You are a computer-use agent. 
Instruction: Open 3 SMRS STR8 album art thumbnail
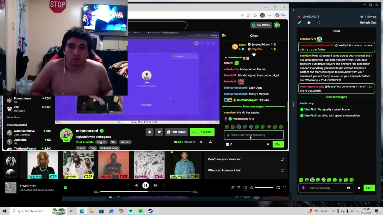click(x=11, y=188)
